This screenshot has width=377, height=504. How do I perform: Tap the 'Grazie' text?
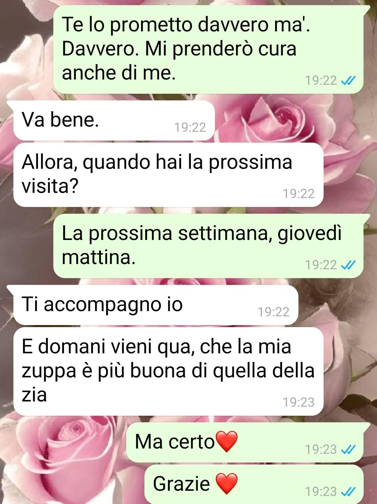pyautogui.click(x=182, y=484)
